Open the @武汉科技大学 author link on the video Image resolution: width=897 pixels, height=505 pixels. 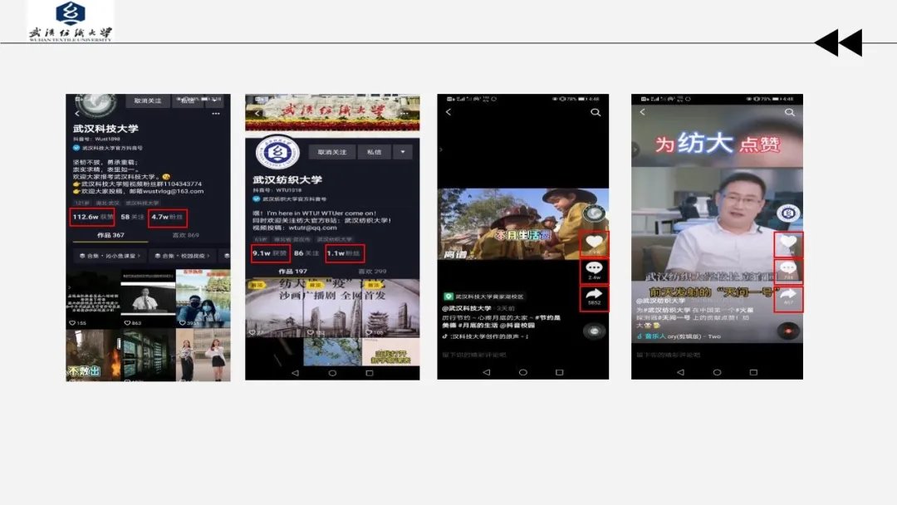tap(467, 309)
